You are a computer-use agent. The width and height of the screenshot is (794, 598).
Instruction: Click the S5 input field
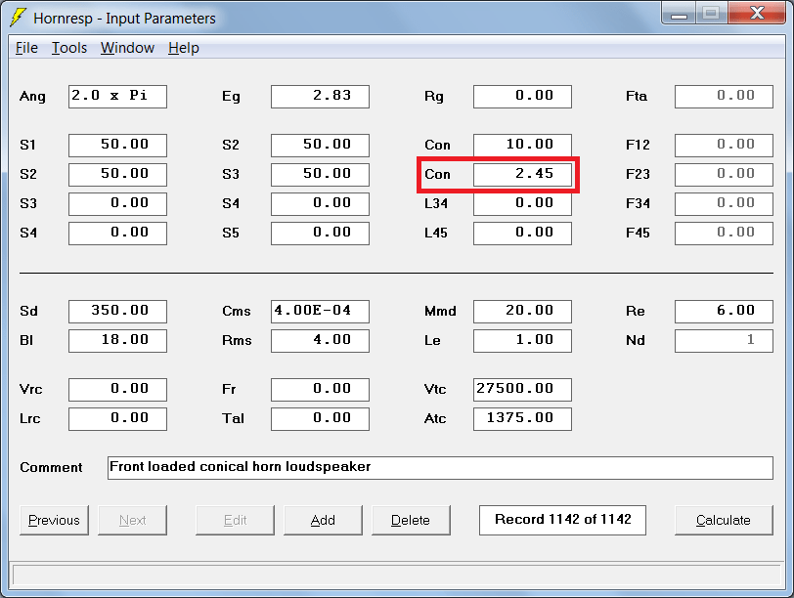(320, 234)
